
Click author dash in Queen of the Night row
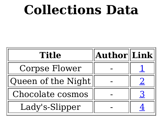click(112, 81)
